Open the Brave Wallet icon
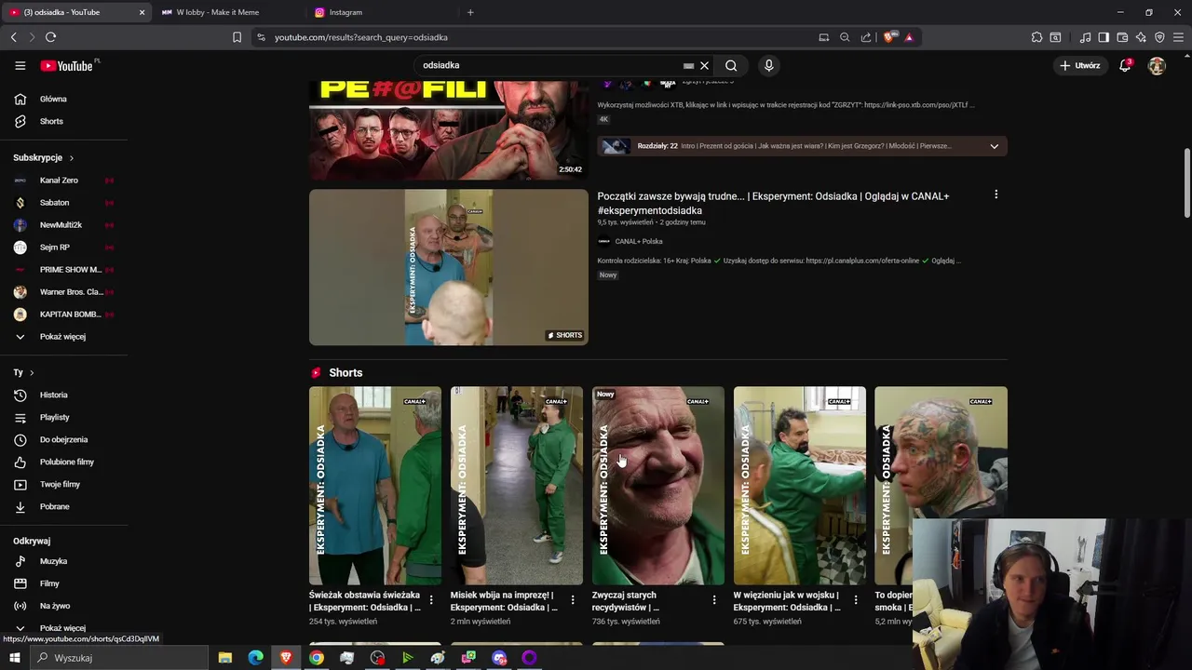Screen dimensions: 1192x670 click(x=1122, y=37)
